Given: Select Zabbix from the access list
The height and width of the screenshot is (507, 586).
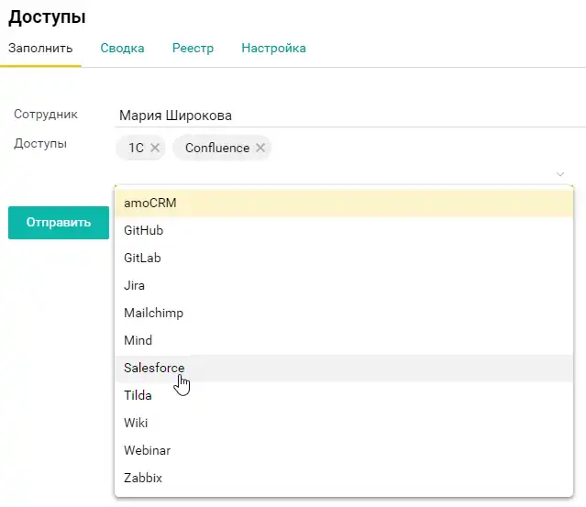Looking at the screenshot, I should 344,478.
